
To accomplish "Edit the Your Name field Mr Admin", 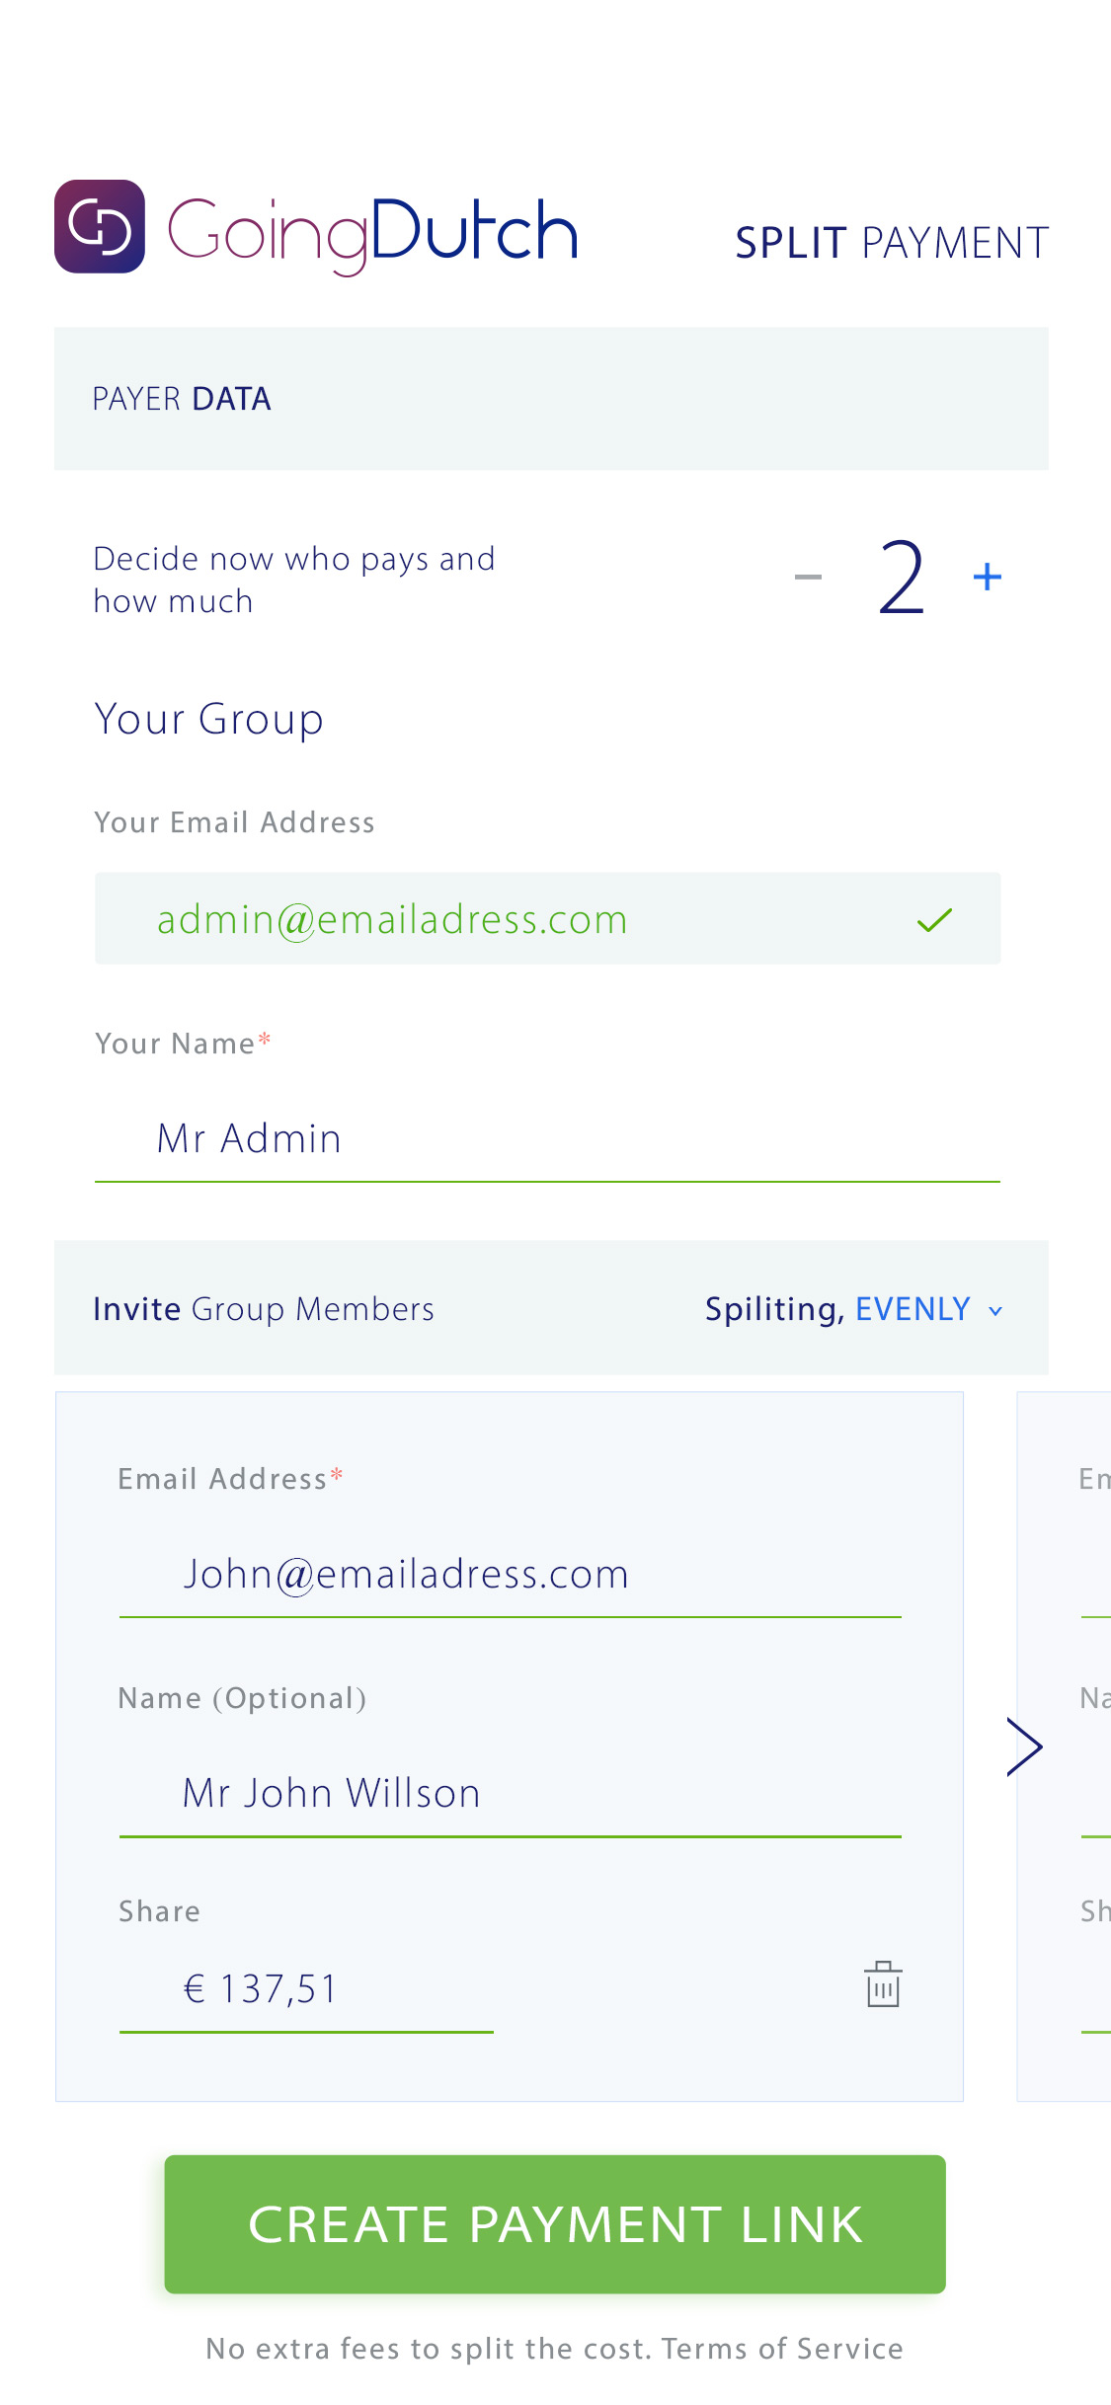I will click(x=547, y=1139).
